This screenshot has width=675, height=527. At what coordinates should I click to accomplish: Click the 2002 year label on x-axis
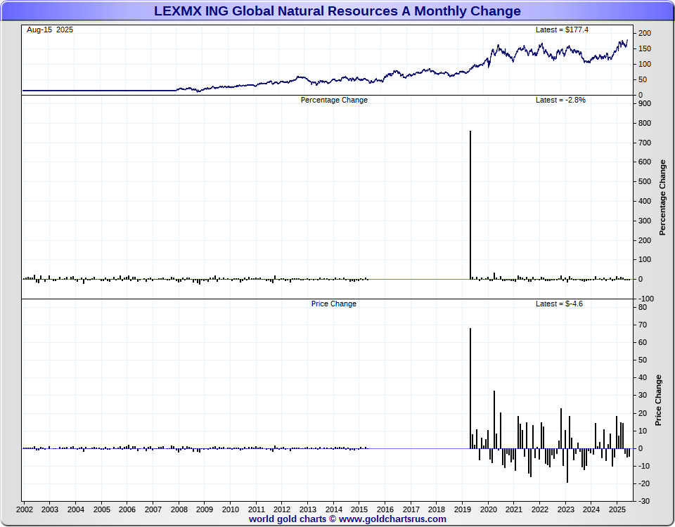click(x=24, y=509)
